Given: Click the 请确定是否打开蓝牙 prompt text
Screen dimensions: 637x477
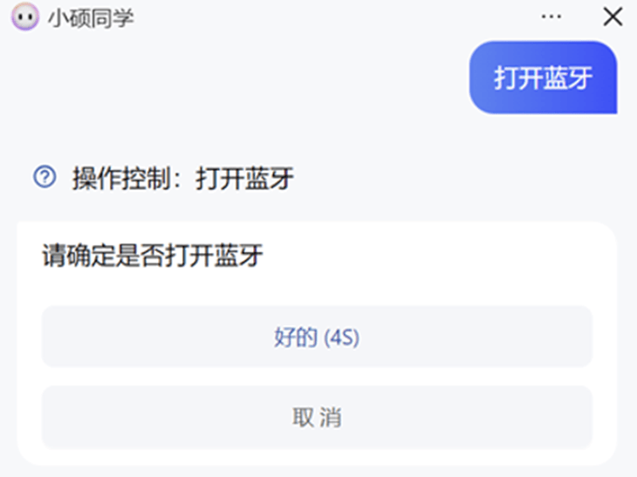Looking at the screenshot, I should tap(153, 256).
